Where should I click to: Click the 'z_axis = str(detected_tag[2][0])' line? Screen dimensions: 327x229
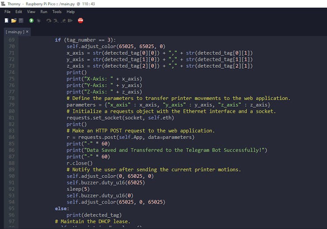tap(160, 66)
